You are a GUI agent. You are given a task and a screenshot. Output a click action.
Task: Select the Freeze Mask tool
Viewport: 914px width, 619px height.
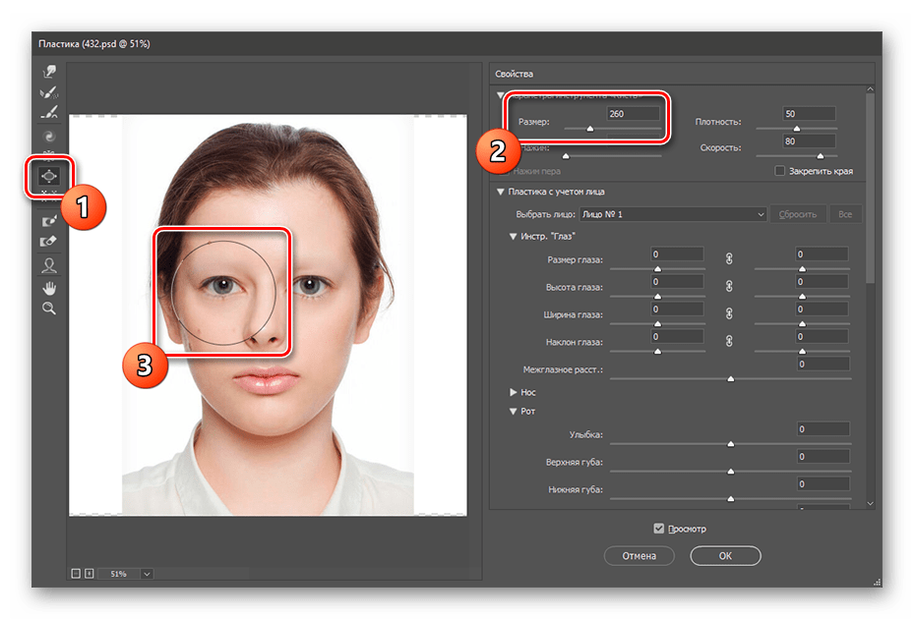(49, 221)
